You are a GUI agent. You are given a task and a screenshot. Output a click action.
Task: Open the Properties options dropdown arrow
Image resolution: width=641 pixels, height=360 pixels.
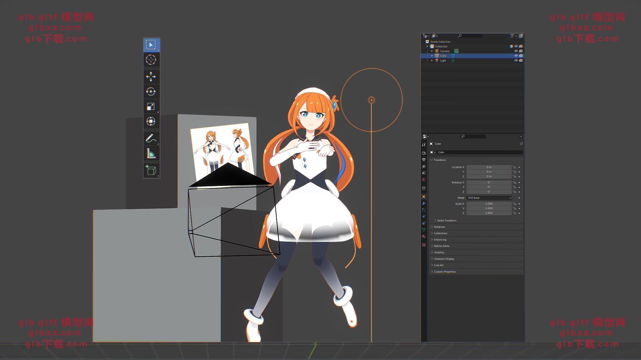[521, 136]
